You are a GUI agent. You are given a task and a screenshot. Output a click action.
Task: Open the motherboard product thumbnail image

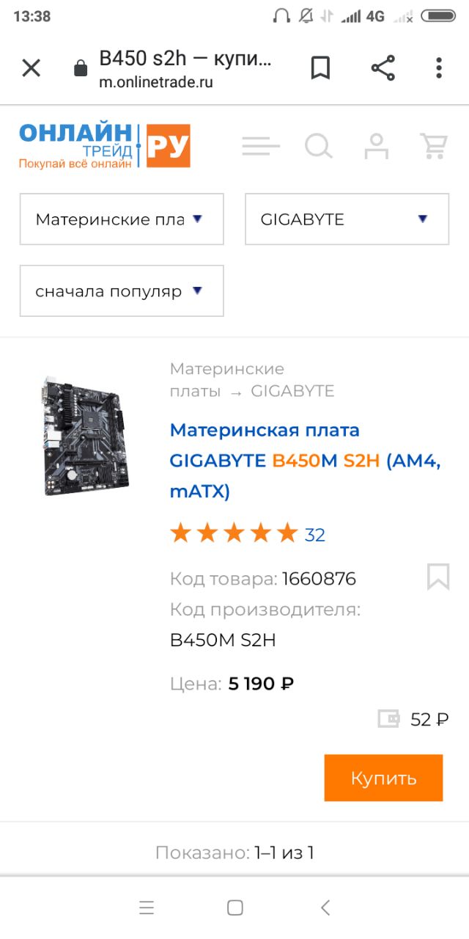pyautogui.click(x=84, y=436)
